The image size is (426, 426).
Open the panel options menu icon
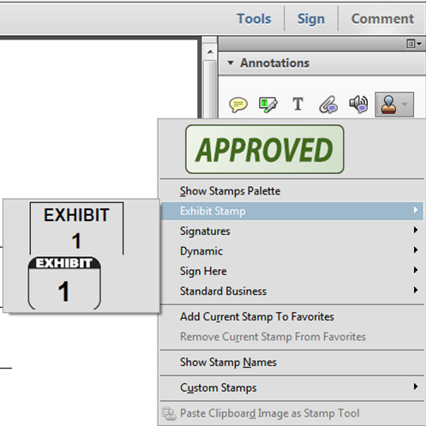click(x=414, y=44)
